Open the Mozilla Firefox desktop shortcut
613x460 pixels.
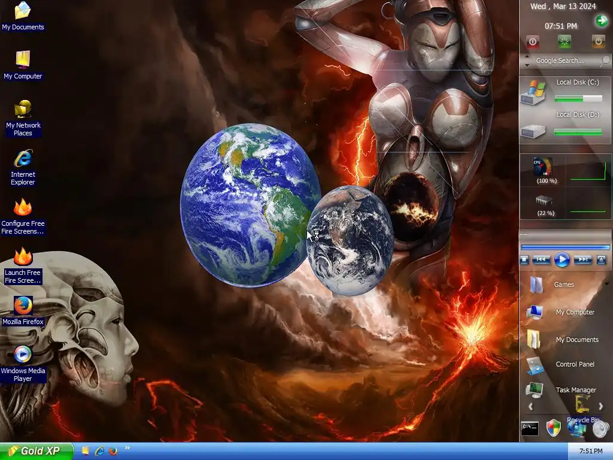(x=23, y=311)
